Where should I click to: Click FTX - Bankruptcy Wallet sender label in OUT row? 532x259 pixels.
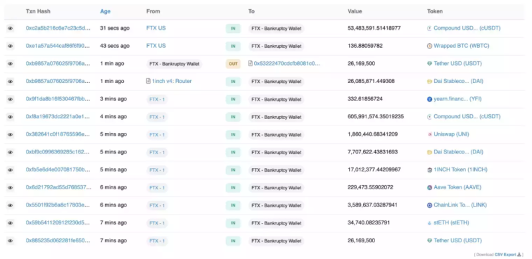174,64
